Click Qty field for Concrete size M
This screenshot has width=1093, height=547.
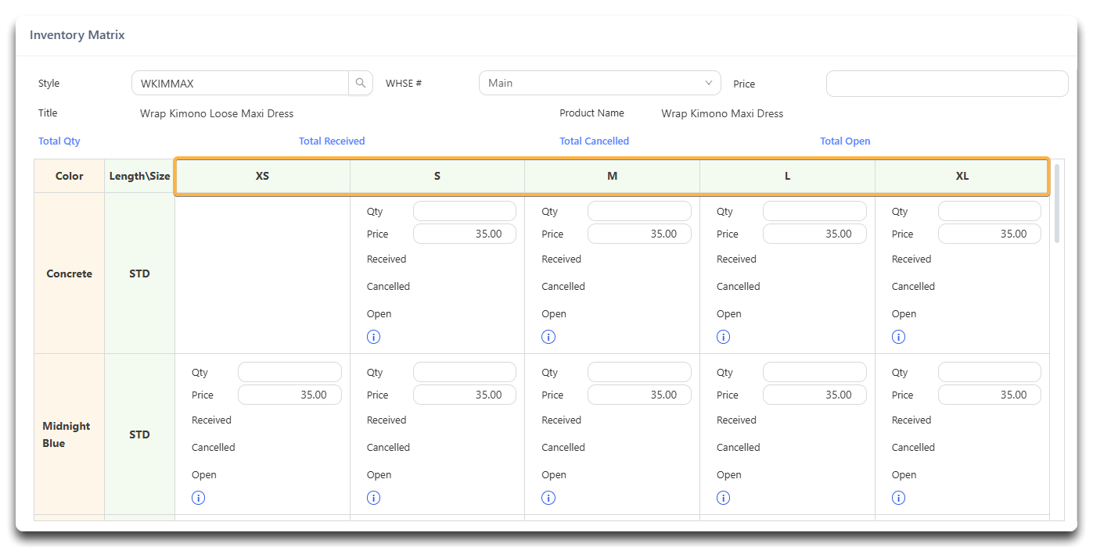tap(639, 211)
